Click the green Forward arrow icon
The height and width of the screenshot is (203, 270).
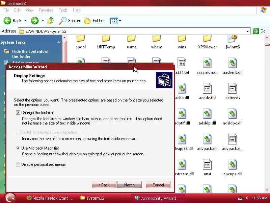point(35,21)
